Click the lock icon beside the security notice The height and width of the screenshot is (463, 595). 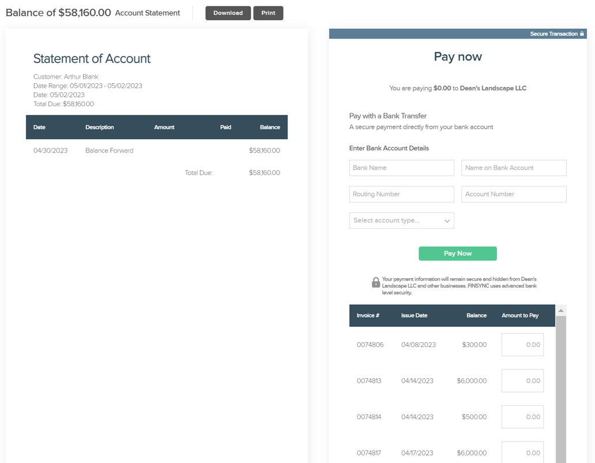[x=375, y=282]
